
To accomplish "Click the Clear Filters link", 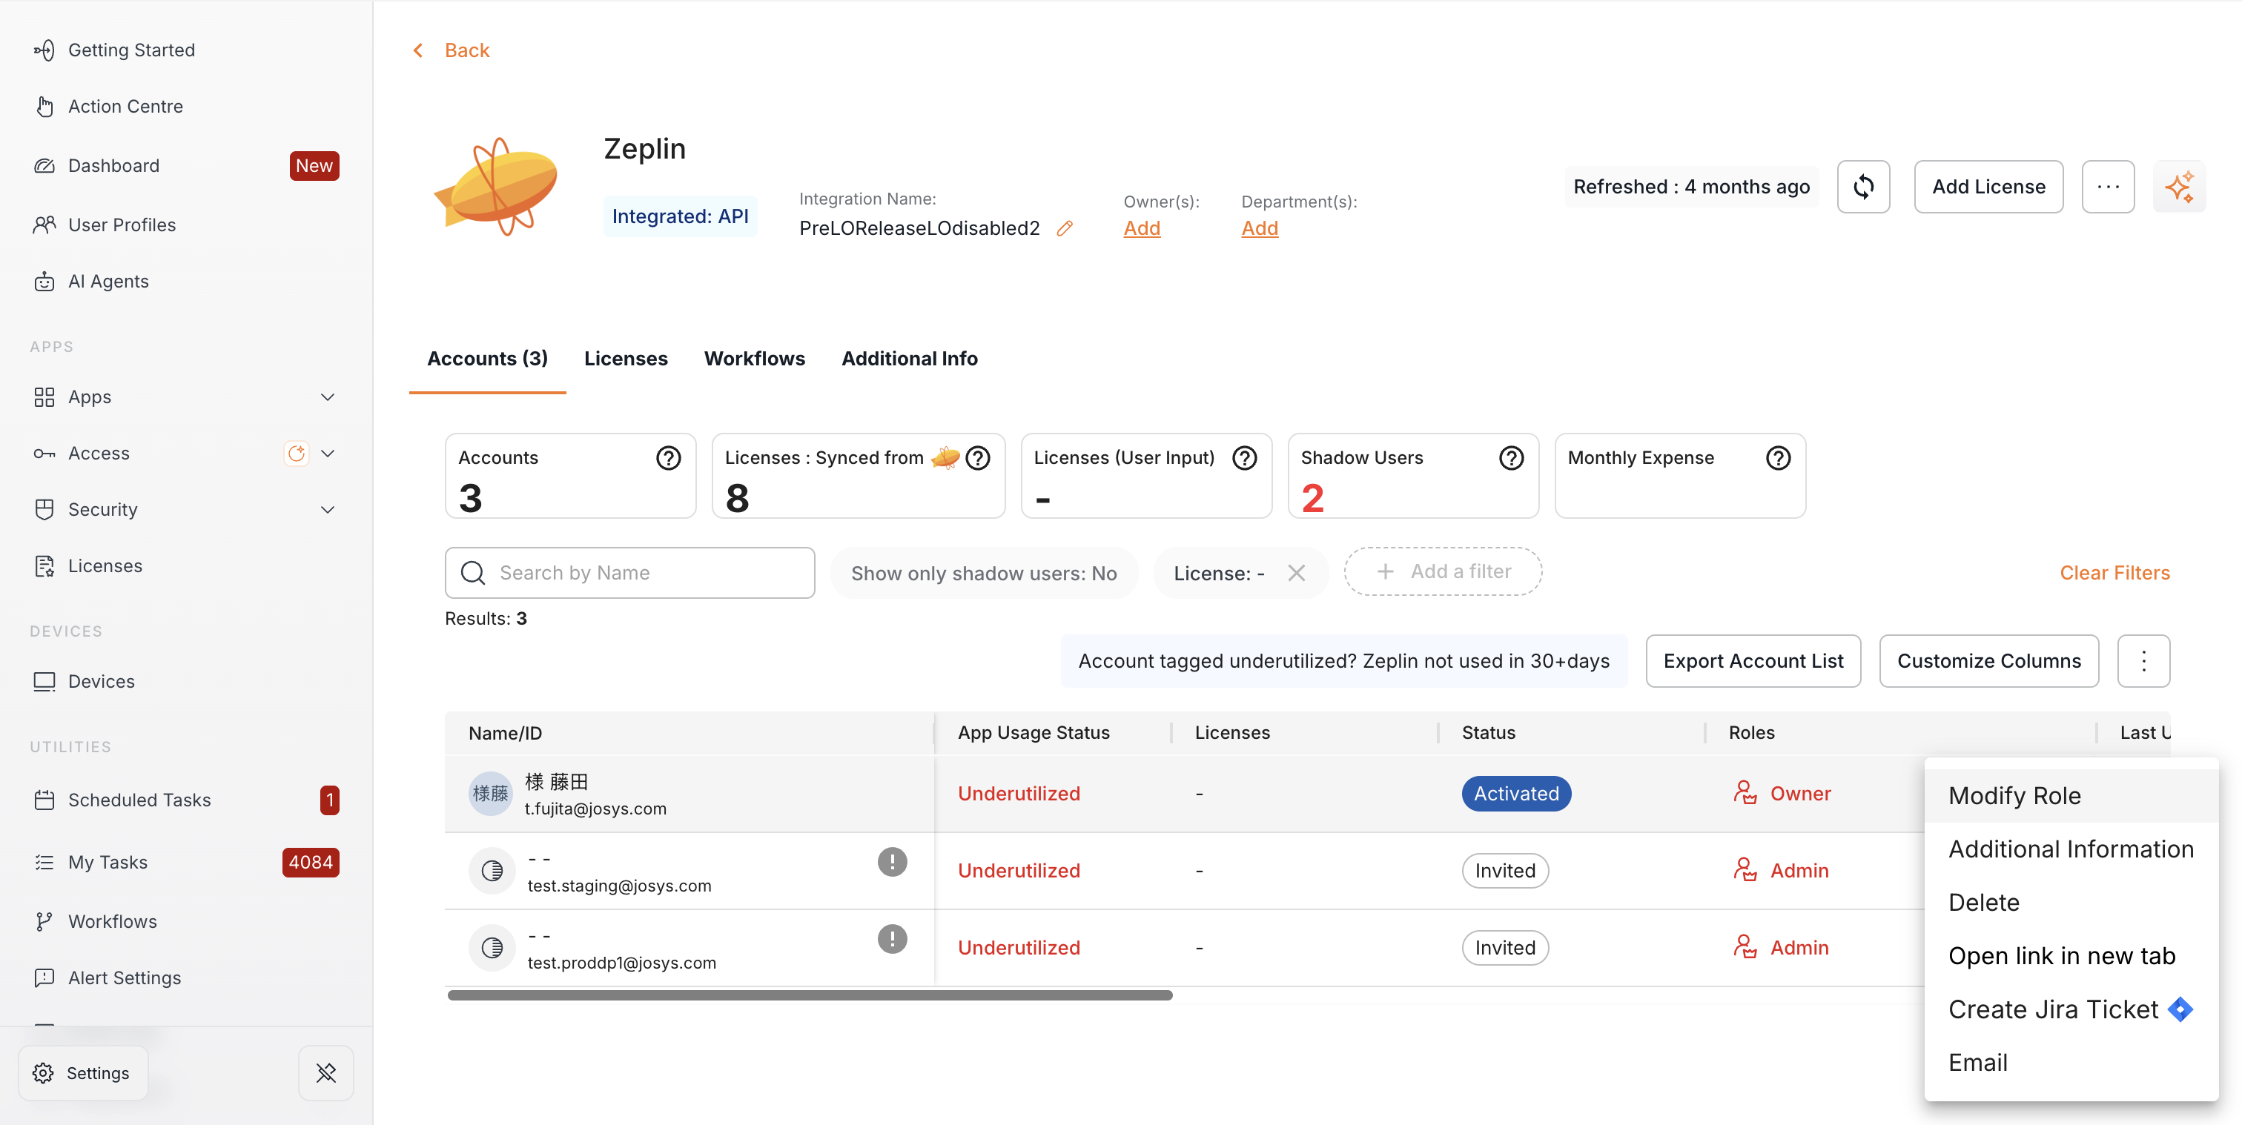I will click(x=2115, y=573).
